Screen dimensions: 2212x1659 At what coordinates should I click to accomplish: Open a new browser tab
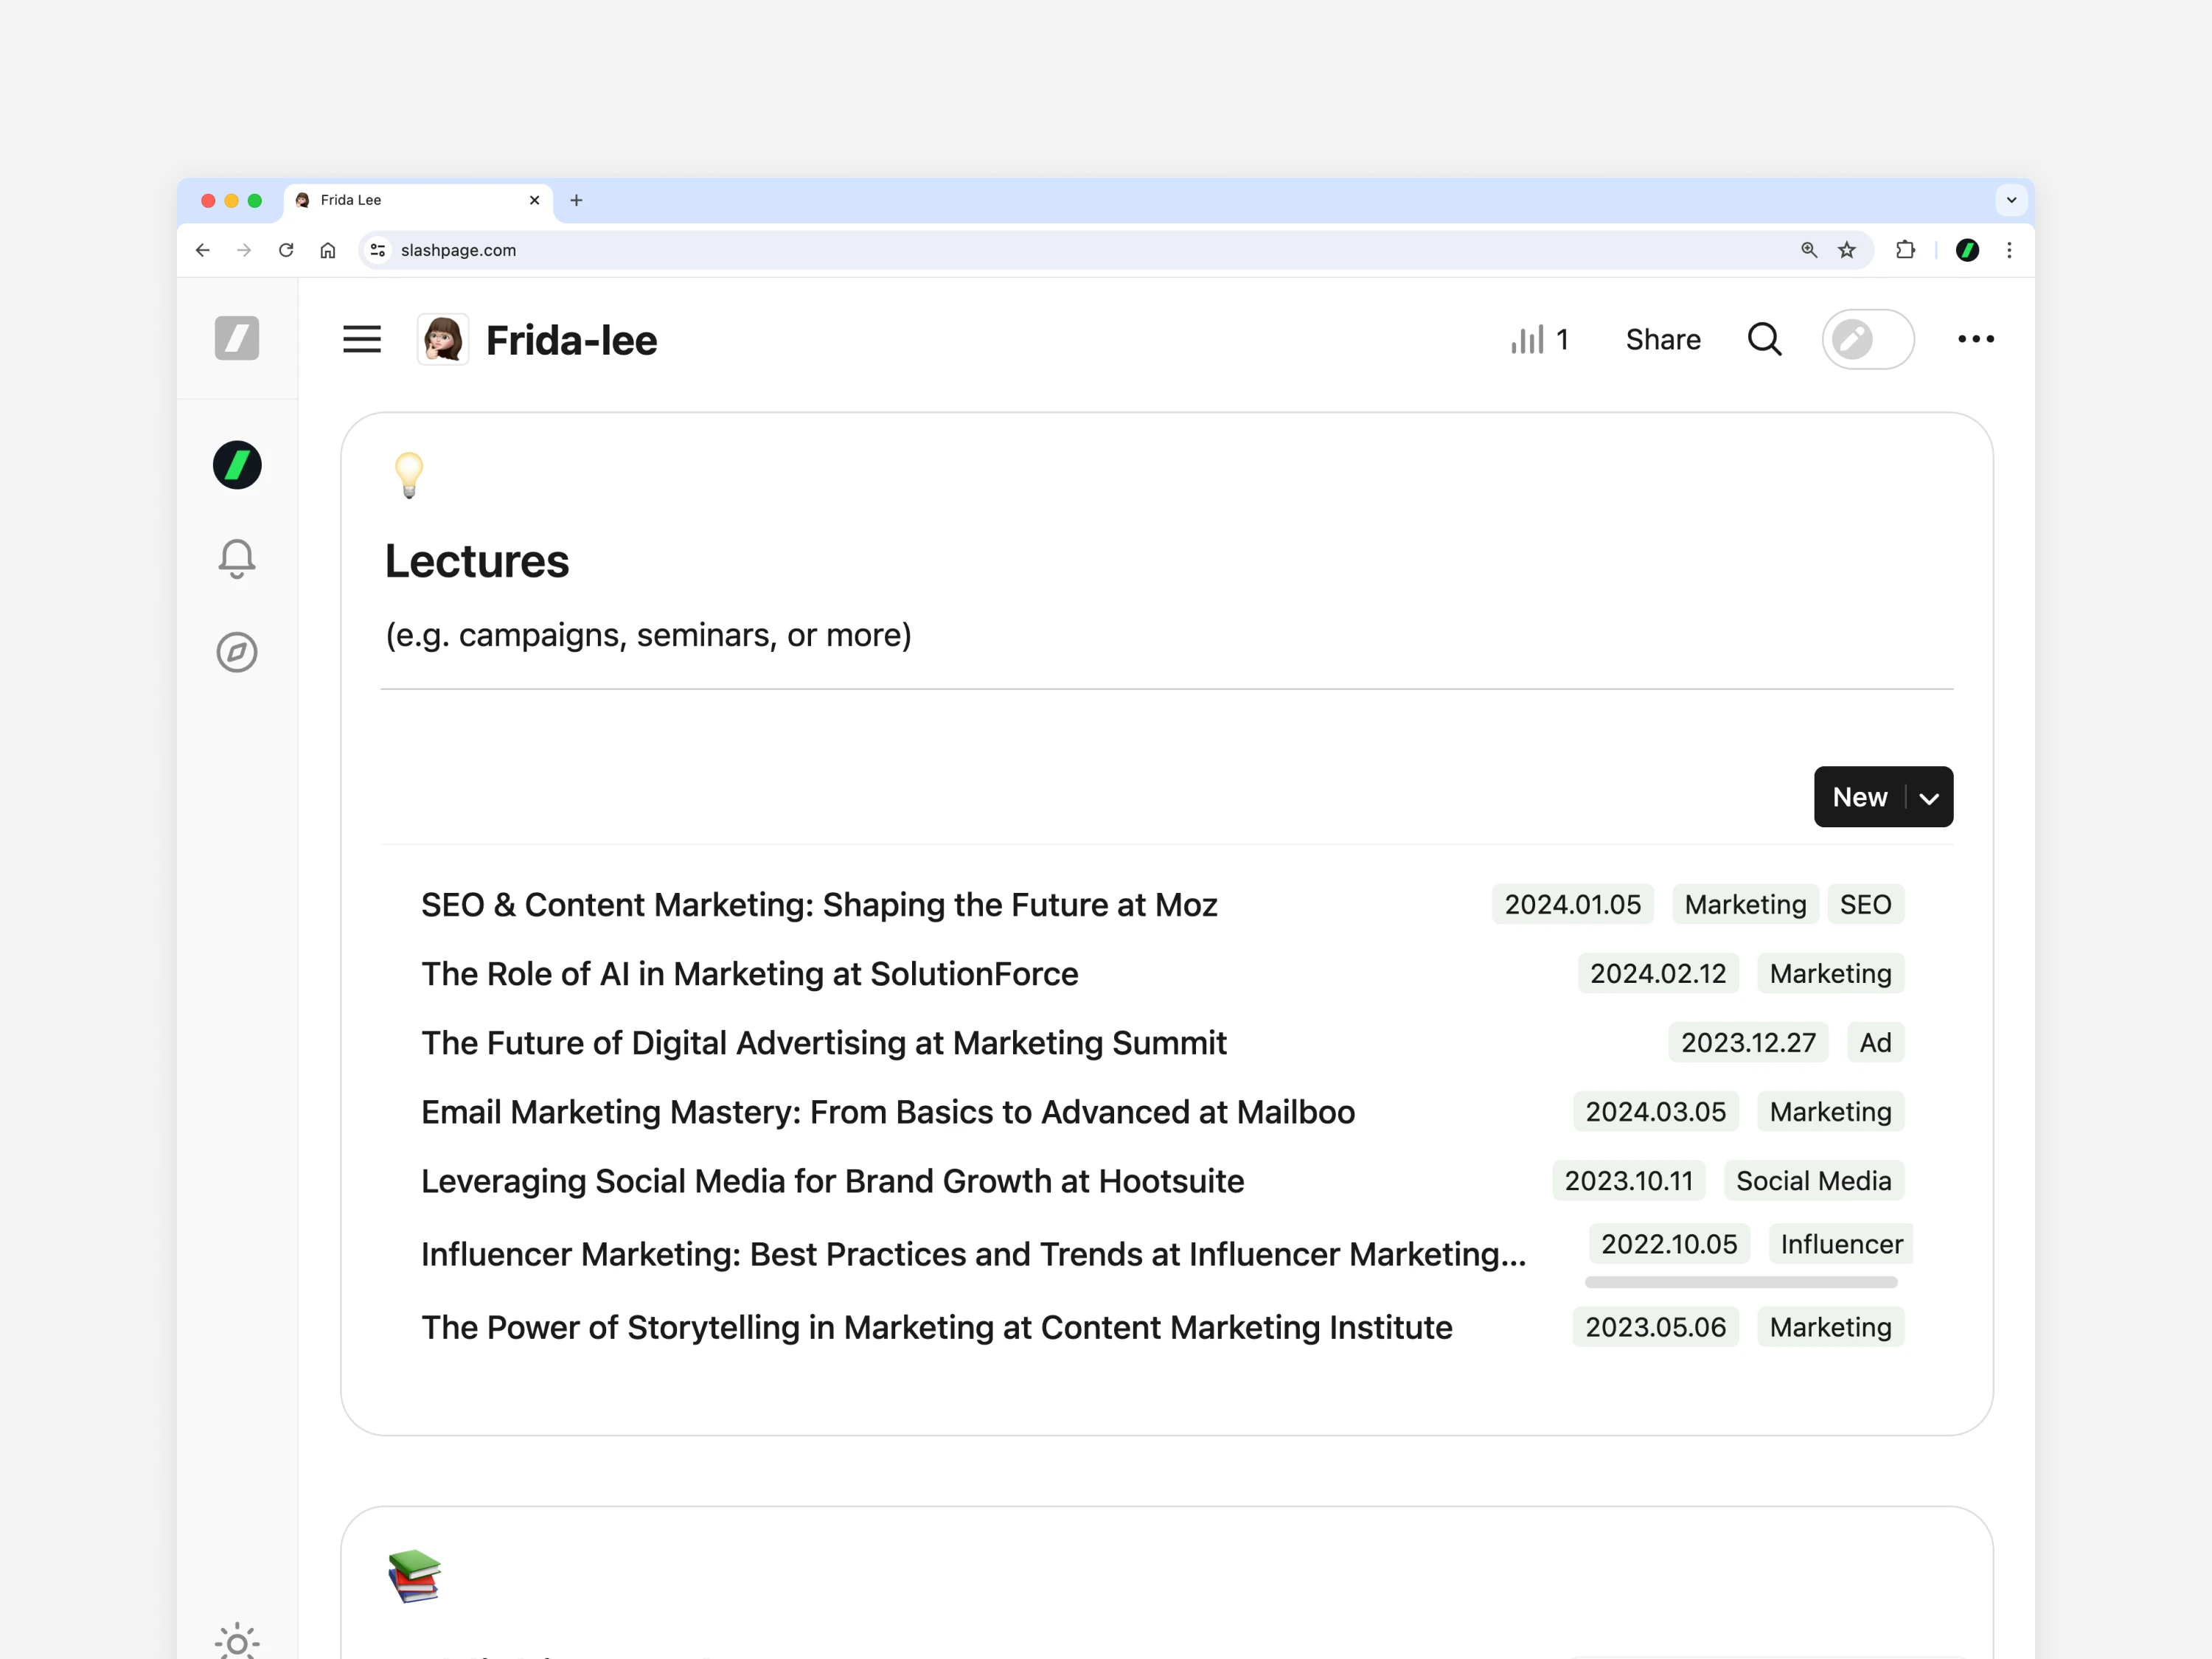576,200
